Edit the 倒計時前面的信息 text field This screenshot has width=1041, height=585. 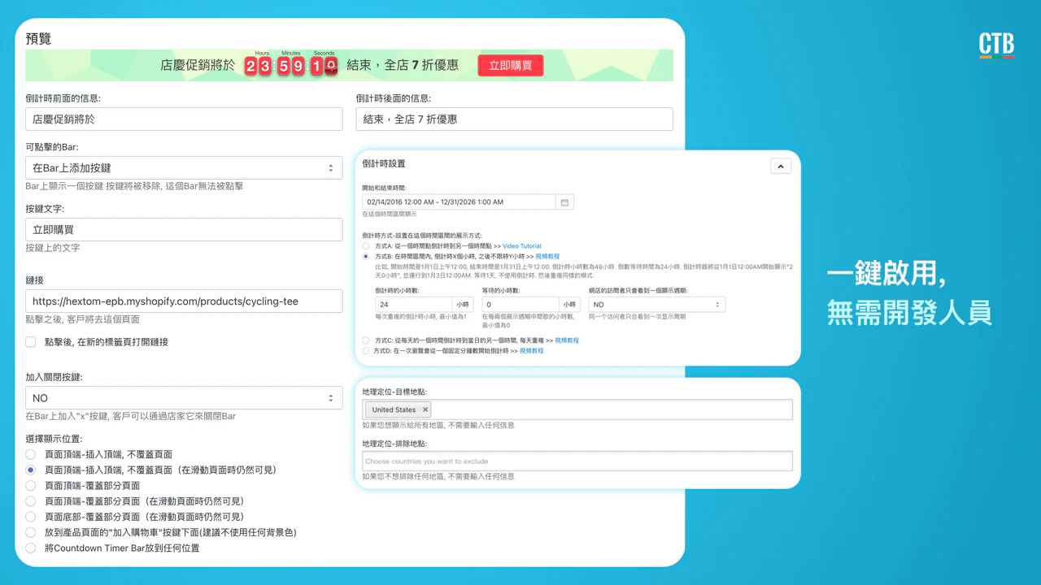click(184, 119)
